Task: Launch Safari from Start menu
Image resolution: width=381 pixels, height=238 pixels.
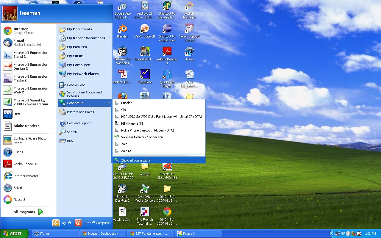Action: pos(28,188)
